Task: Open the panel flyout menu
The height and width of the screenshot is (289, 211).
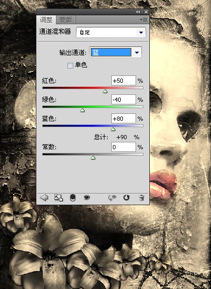Action: click(143, 20)
